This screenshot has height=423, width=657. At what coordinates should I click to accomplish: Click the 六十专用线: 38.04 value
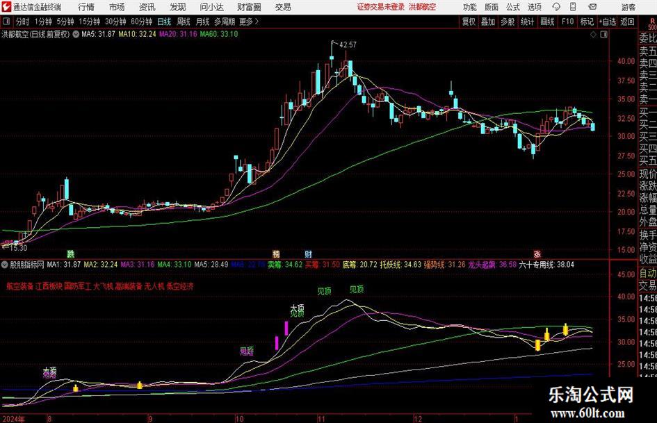pos(546,265)
